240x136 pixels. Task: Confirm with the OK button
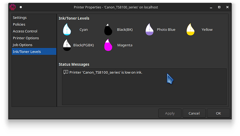218,113
